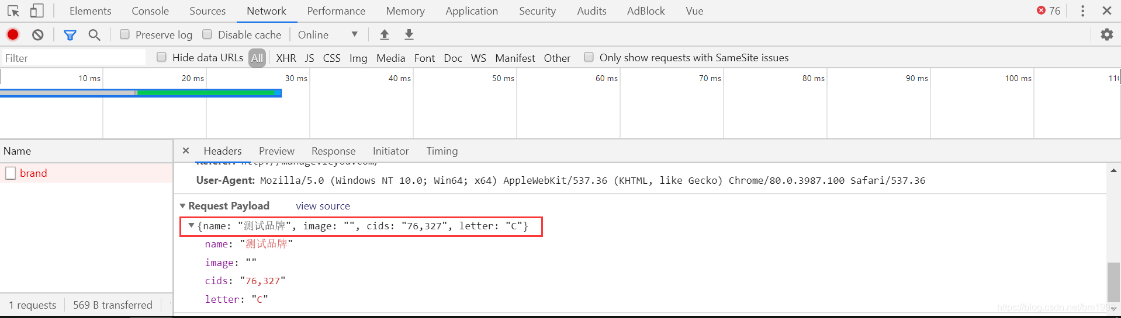Open network settings gear icon
The image size is (1121, 318).
coord(1107,34)
